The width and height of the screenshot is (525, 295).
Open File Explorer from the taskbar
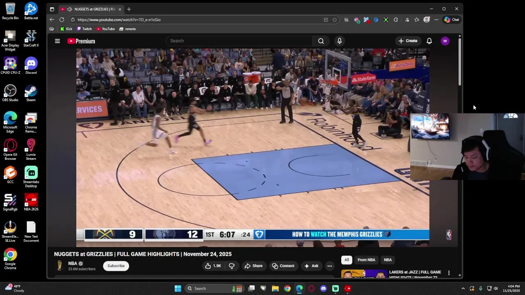275,288
